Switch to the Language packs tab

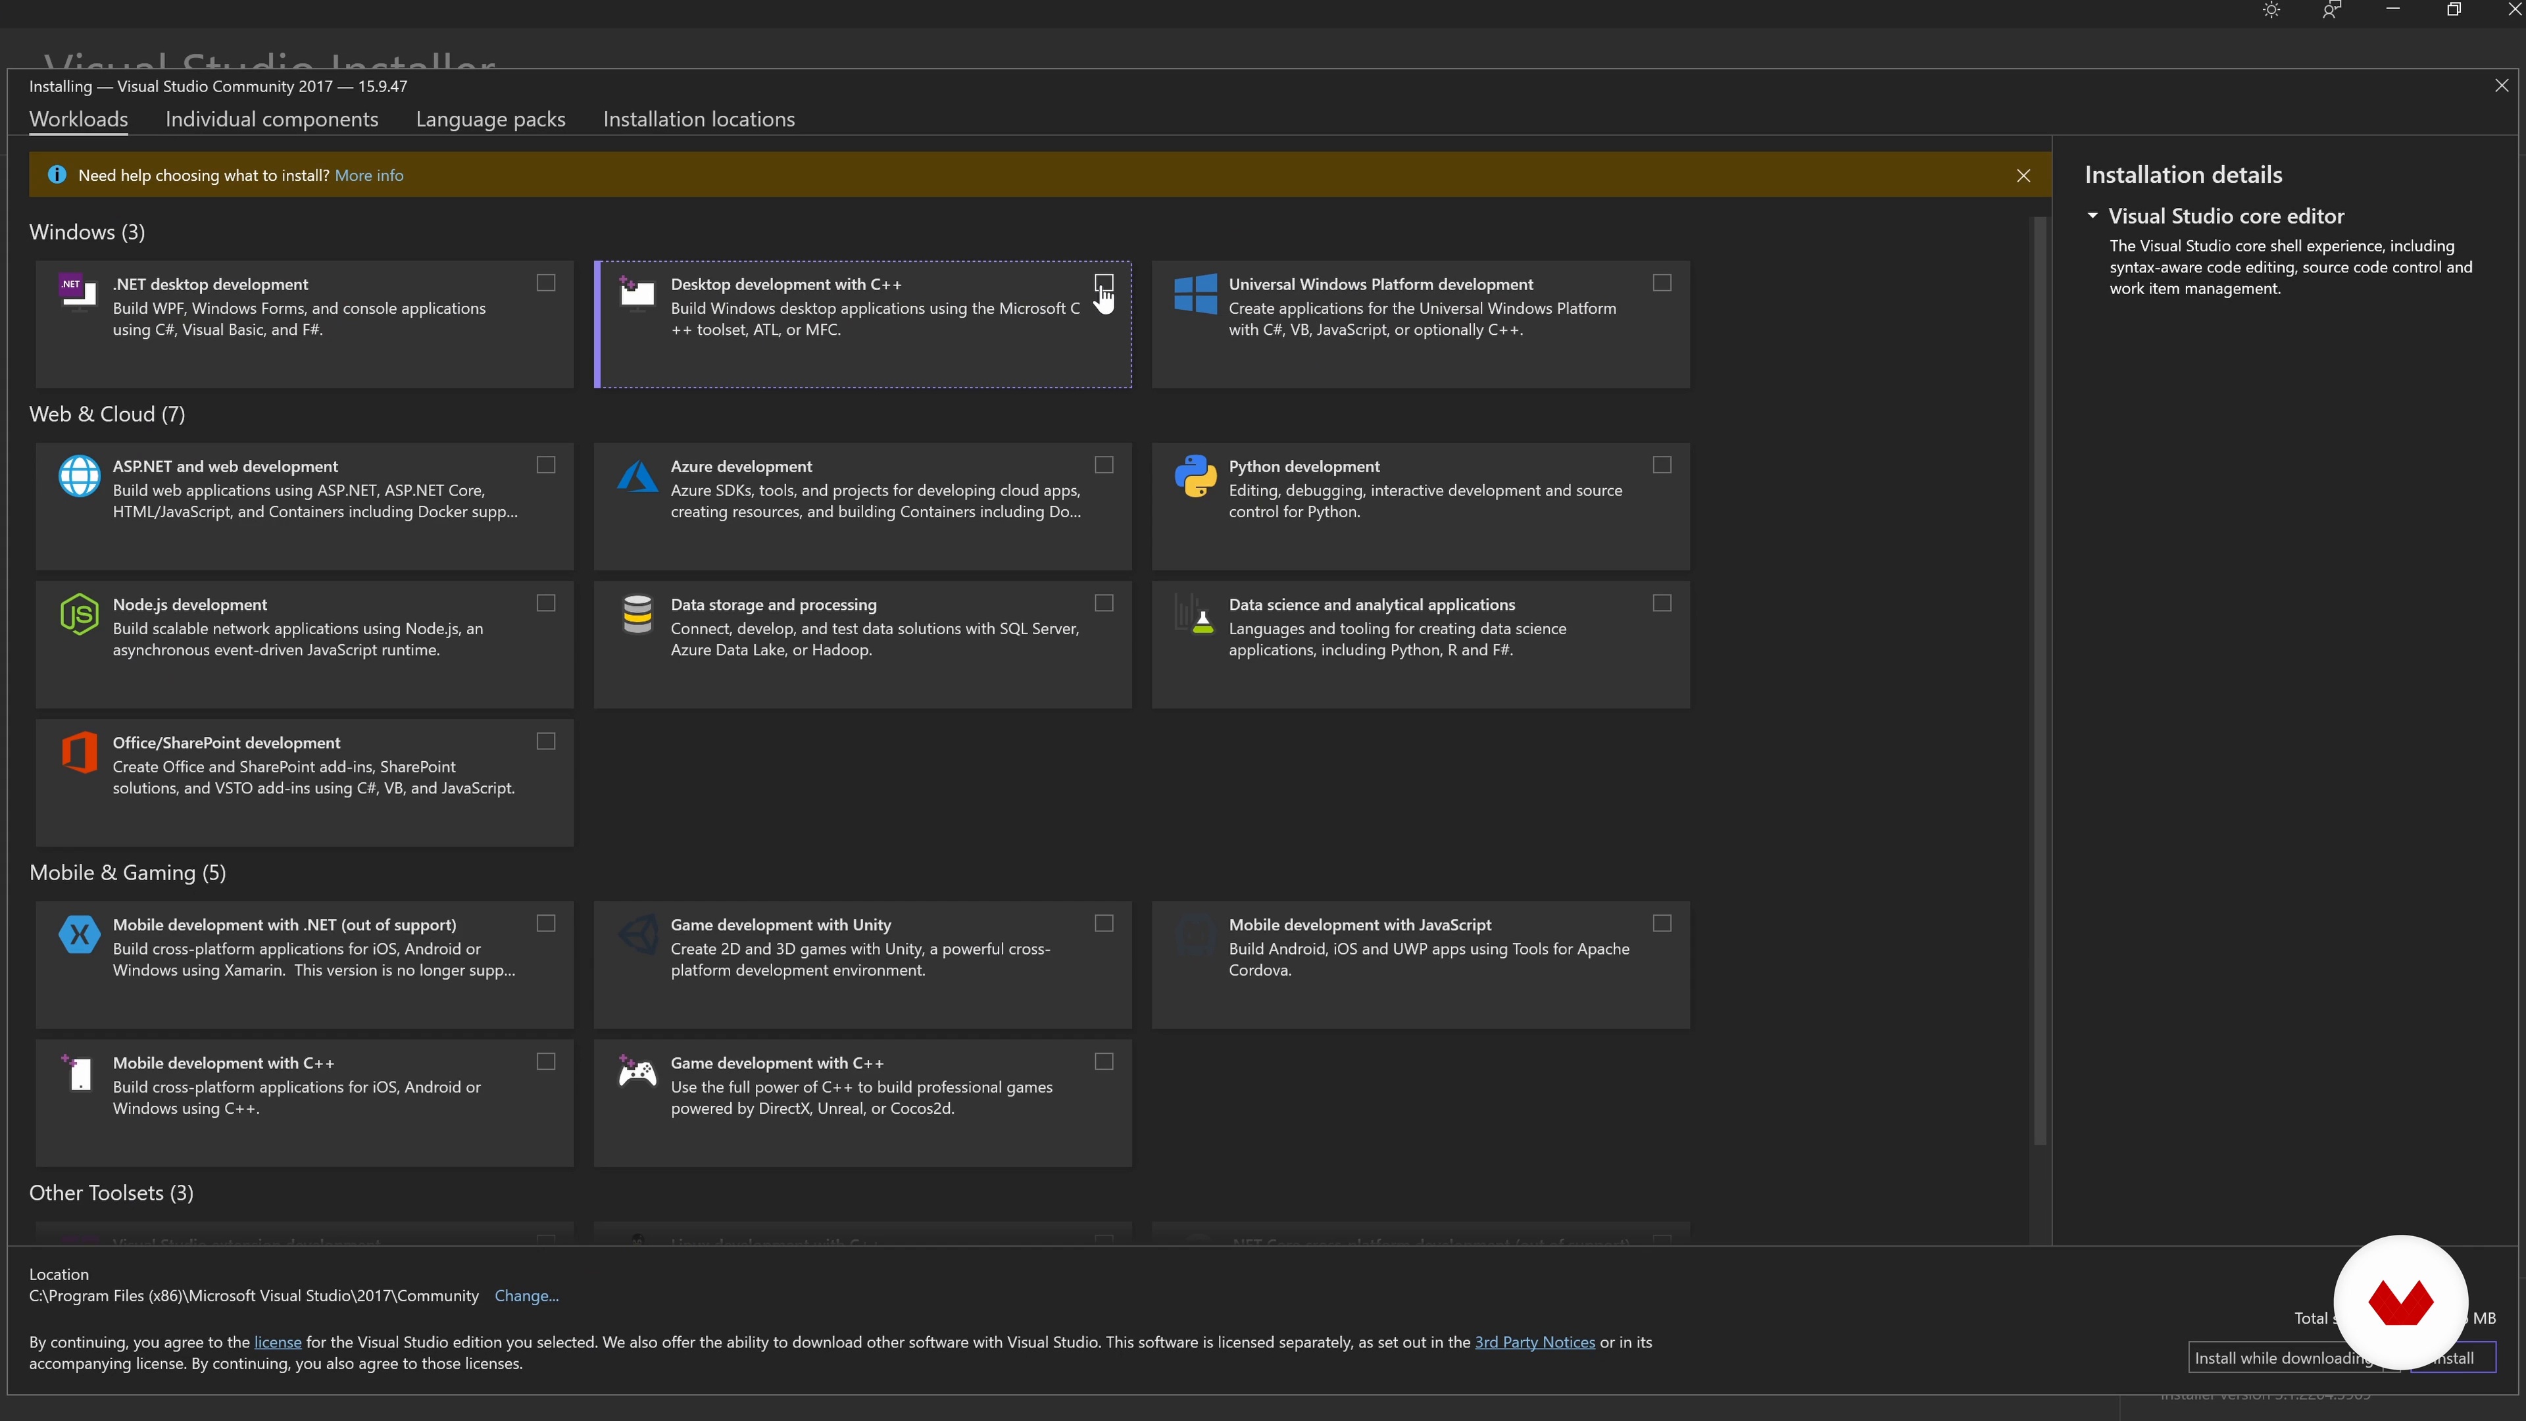[490, 120]
